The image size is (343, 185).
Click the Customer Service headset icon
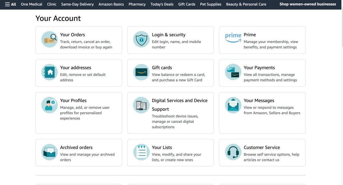(233, 152)
